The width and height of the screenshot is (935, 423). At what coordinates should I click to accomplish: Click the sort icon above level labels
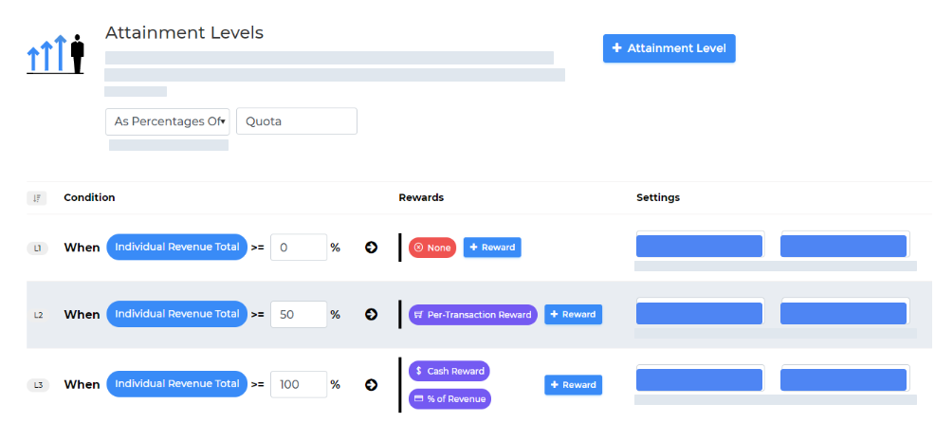coord(37,198)
